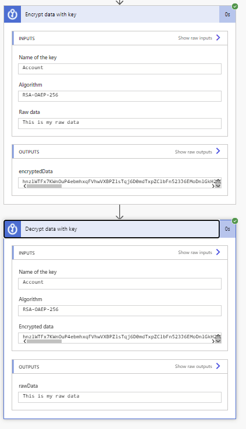246x429 pixels.
Task: Click the OUTPUTS heading of the Encrypt step
Action: click(29, 152)
